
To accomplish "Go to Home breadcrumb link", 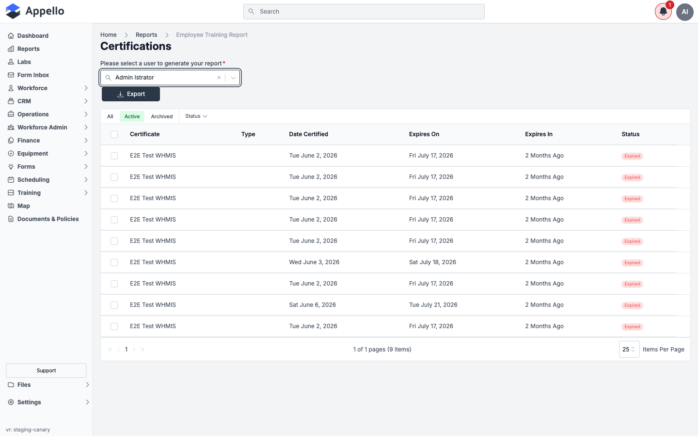I will click(x=109, y=35).
